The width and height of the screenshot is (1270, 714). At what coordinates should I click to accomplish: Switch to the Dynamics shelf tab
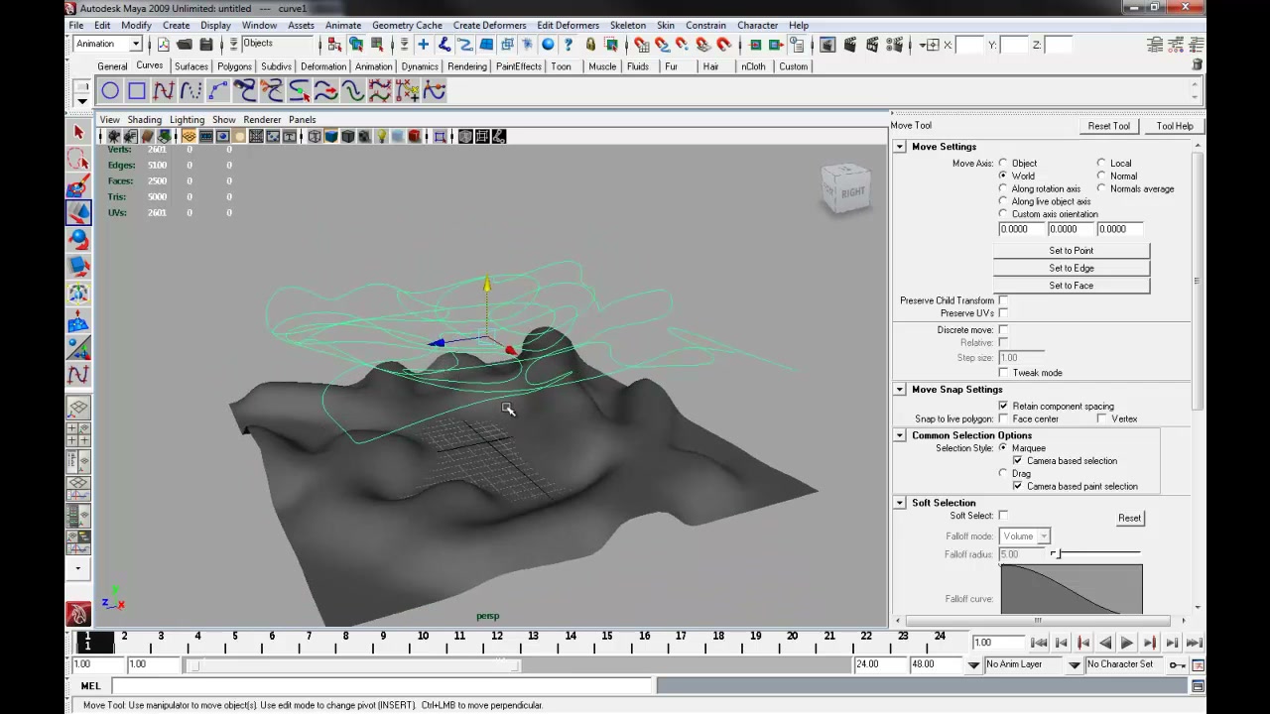(420, 66)
